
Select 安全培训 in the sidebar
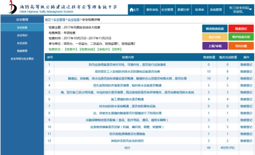point(22,35)
